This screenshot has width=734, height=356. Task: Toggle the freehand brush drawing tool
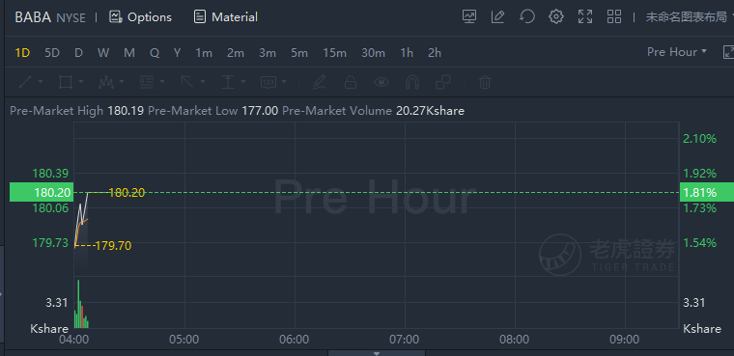click(x=320, y=82)
